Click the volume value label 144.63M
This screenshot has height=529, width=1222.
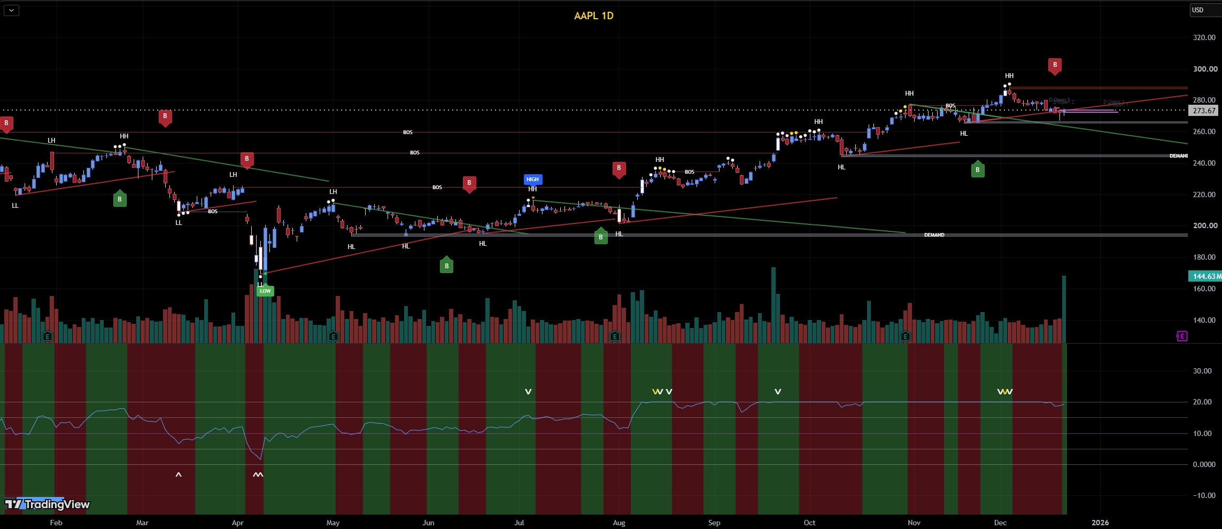click(x=1205, y=276)
